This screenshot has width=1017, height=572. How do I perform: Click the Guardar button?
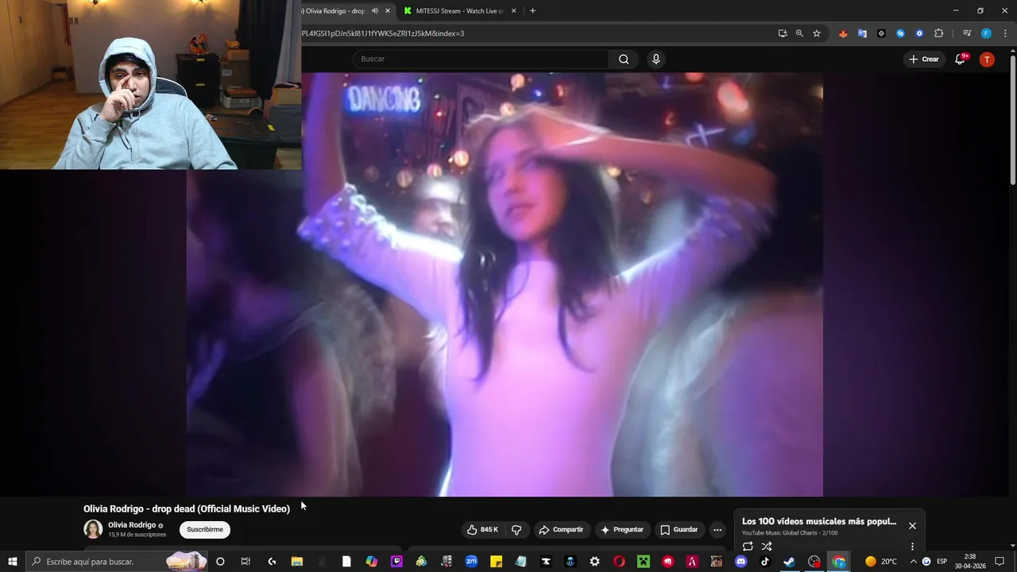click(x=679, y=530)
